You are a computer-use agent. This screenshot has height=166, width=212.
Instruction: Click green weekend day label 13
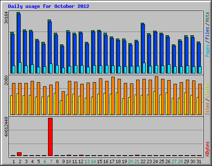tap(87, 161)
